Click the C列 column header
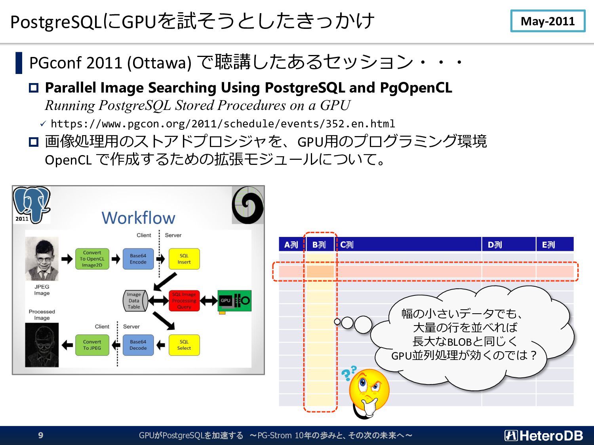Viewport: 594px width, 445px height. [x=409, y=244]
